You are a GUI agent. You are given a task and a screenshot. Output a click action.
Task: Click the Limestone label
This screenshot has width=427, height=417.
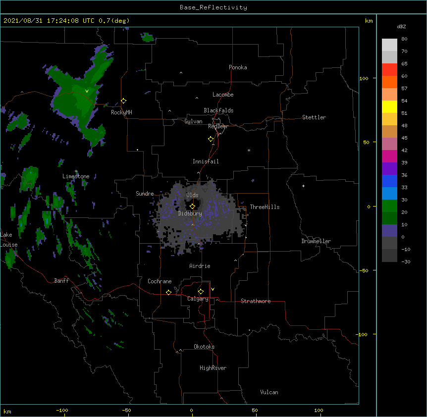pos(76,176)
